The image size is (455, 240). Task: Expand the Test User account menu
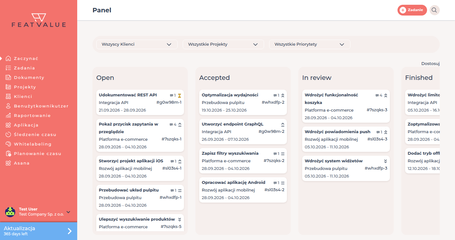(68, 212)
